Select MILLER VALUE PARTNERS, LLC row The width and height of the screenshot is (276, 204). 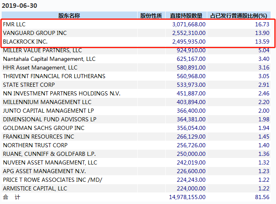[x=42, y=50]
